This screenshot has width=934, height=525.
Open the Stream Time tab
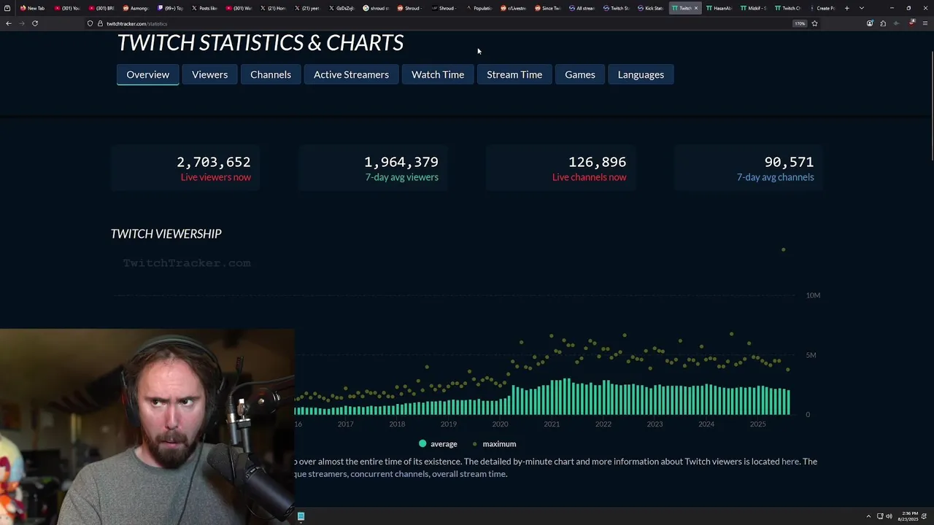[514, 74]
